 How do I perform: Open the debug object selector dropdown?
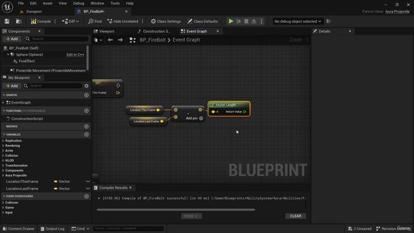pos(298,21)
